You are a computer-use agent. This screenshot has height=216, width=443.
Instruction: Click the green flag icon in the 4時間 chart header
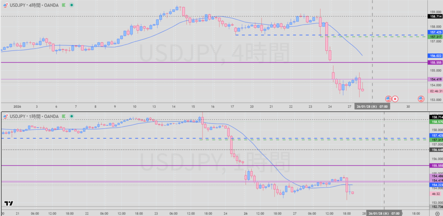tap(64, 4)
